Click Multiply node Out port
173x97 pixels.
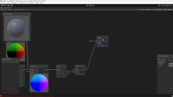click(107, 41)
